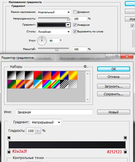Choose the violet to orange gradient preset
Image resolution: width=135 pixels, height=162 pixels.
pyautogui.click(x=46, y=75)
